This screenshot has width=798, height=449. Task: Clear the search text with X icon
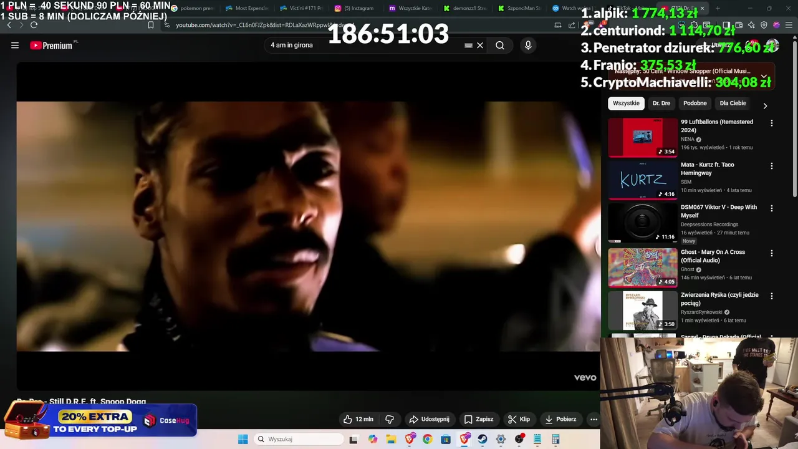point(480,45)
